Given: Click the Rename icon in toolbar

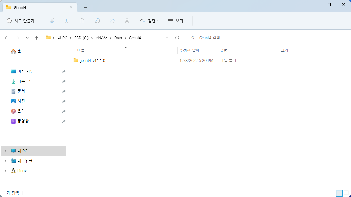Looking at the screenshot, I should click(x=97, y=21).
